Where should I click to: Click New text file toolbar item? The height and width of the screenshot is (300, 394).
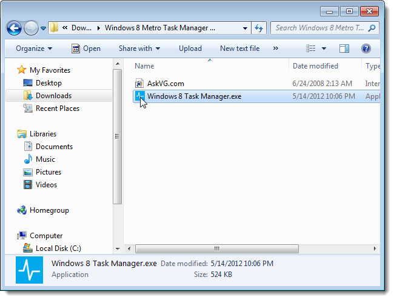coord(239,48)
